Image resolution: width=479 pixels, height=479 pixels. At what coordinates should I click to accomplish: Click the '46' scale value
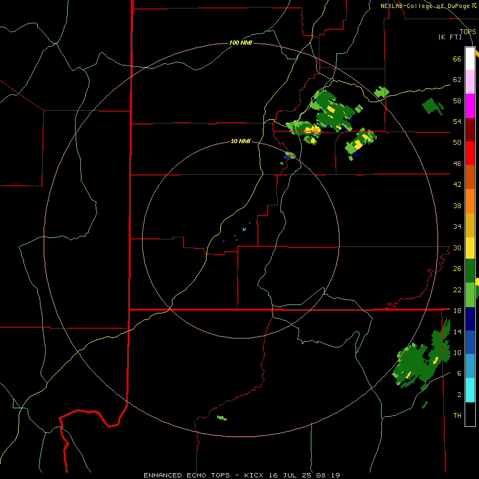pos(457,164)
